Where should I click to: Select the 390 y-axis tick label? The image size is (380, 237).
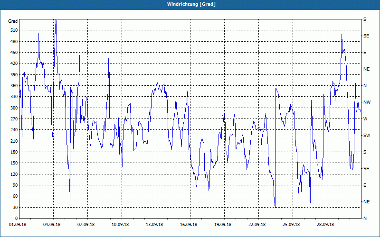coord(14,75)
